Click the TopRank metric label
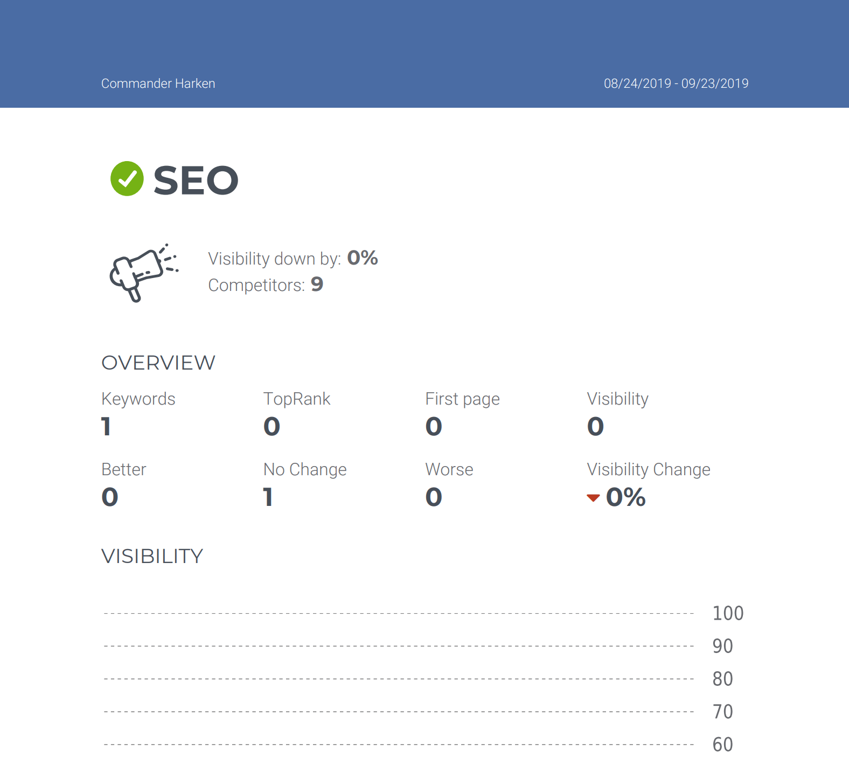The image size is (849, 764). coord(296,399)
